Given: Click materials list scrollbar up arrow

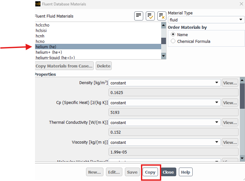Looking at the screenshot, I should 163,25.
